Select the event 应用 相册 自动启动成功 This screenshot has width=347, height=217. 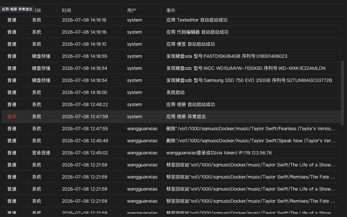(x=190, y=104)
